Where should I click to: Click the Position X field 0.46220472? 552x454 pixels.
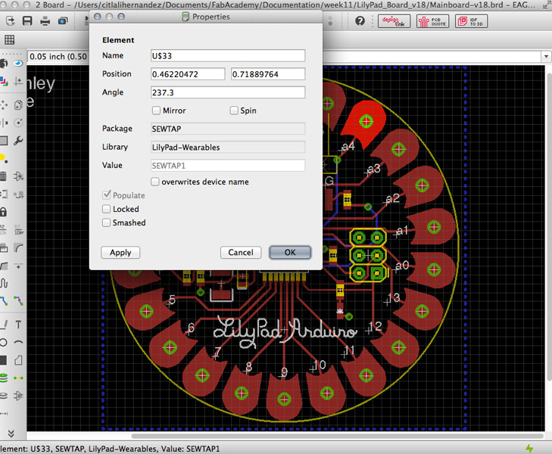(x=188, y=74)
